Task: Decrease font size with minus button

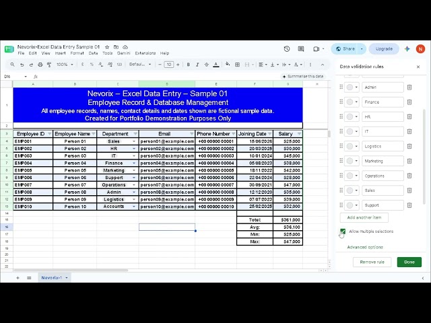Action: (160, 65)
